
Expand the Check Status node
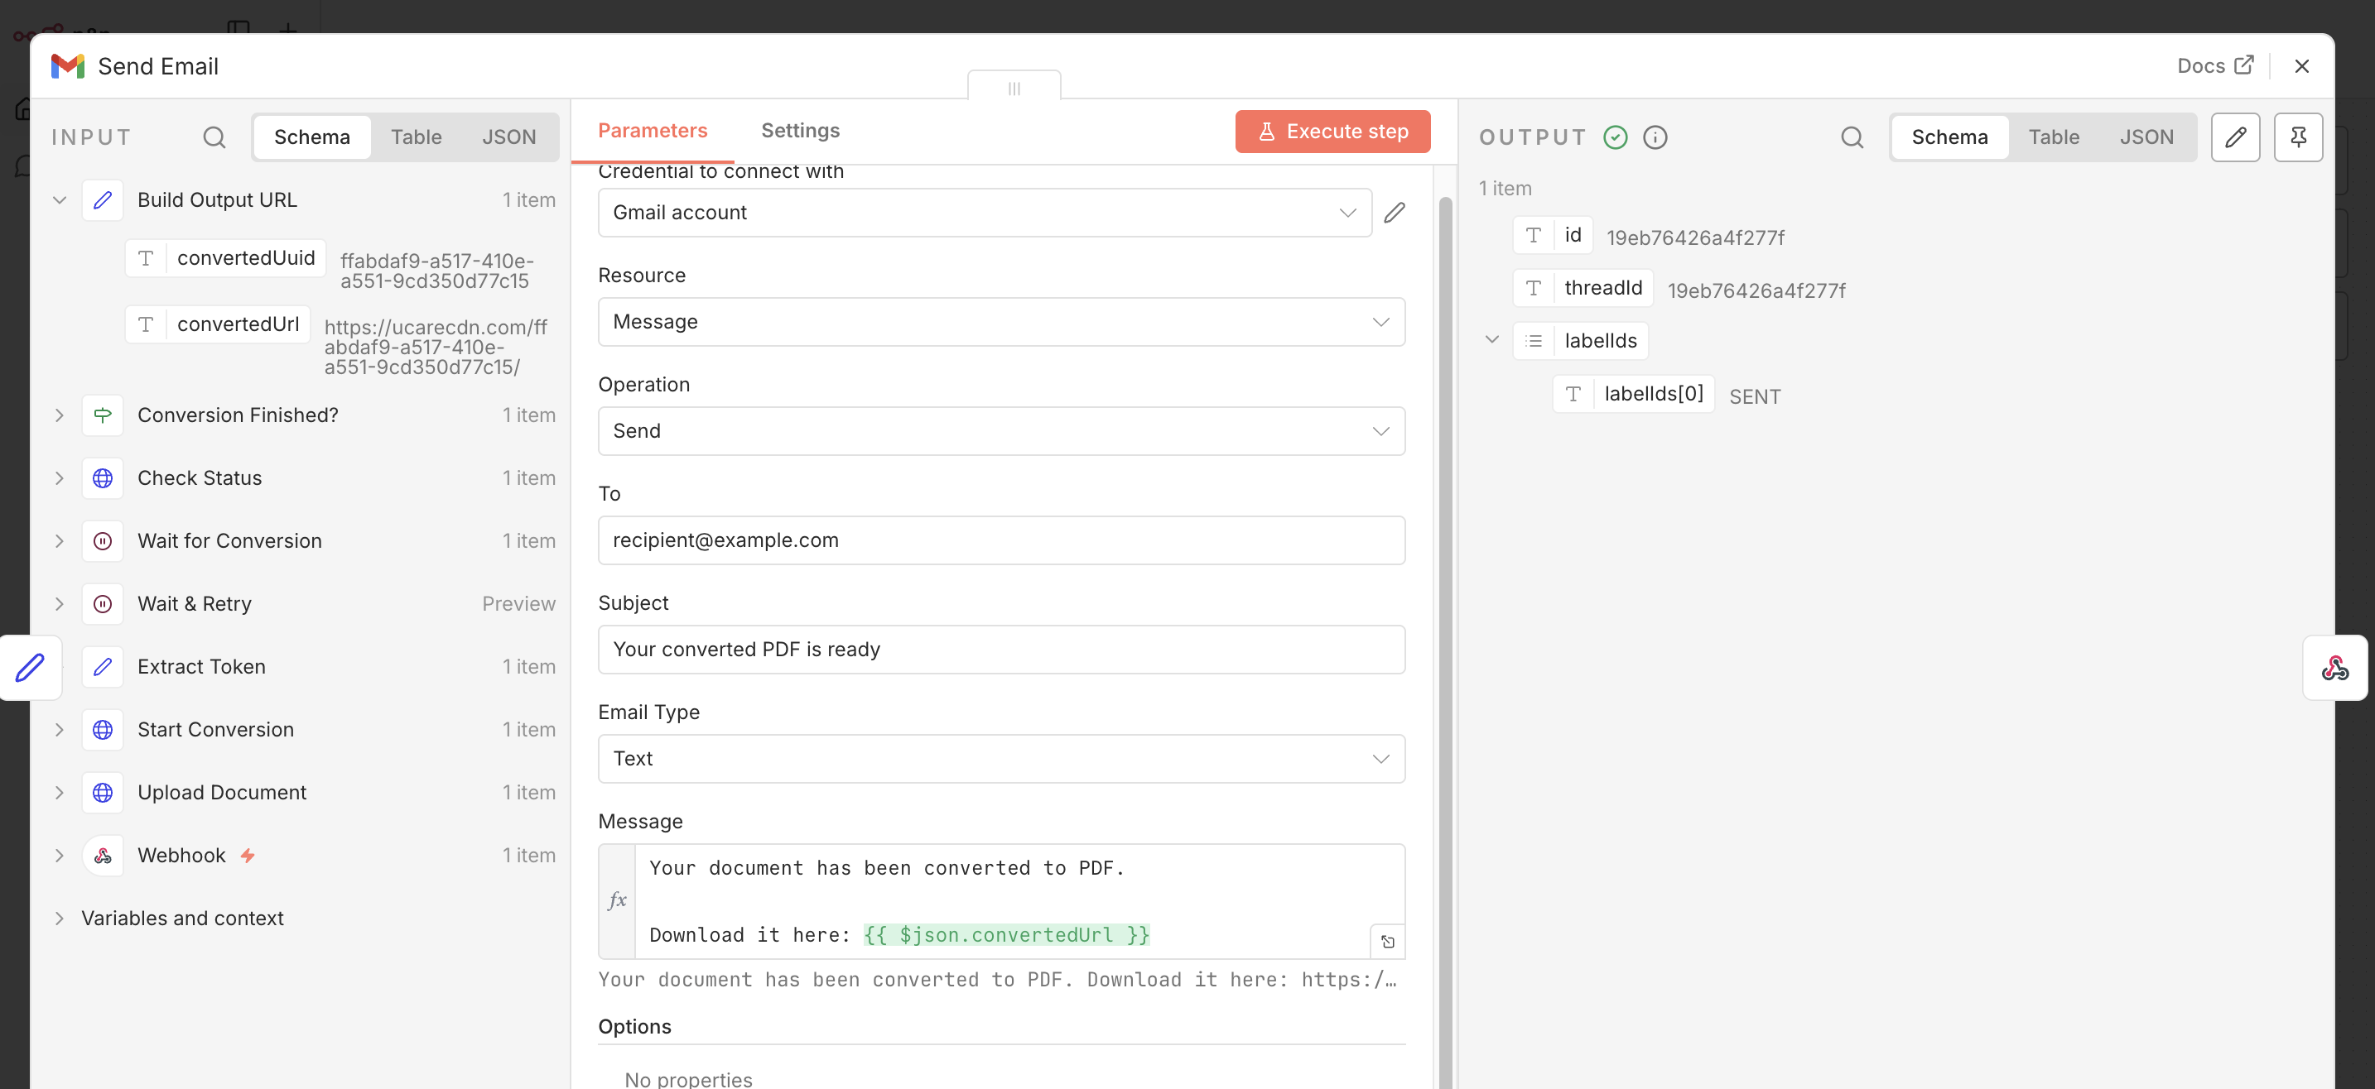tap(59, 478)
